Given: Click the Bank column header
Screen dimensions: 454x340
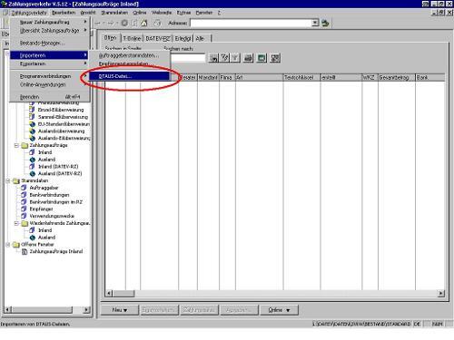Looking at the screenshot, I should [x=430, y=78].
